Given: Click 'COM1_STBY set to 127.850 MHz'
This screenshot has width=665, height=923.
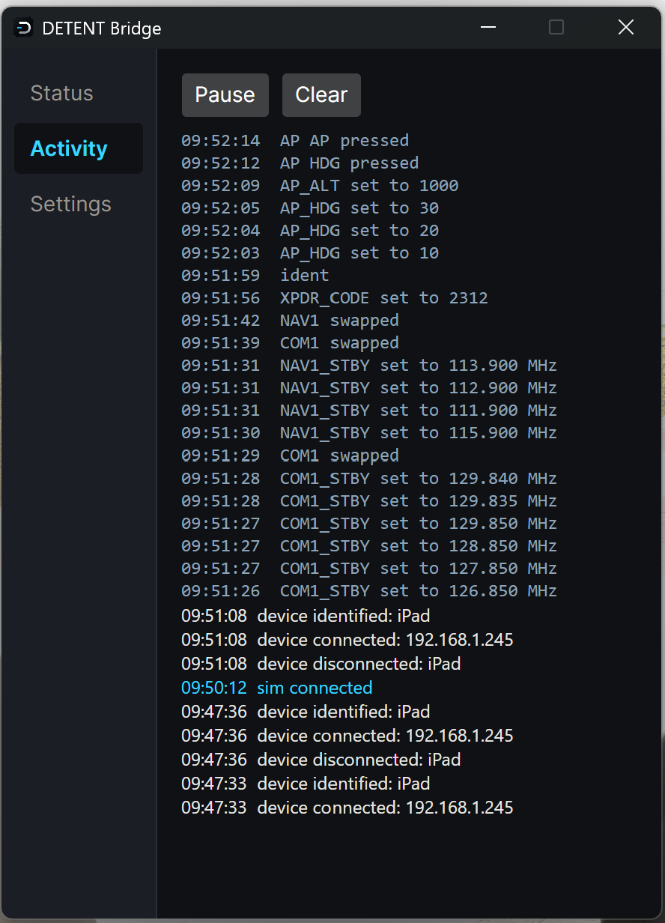Looking at the screenshot, I should [x=369, y=568].
